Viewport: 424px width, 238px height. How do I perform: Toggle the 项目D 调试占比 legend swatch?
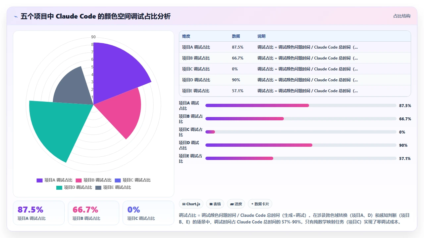[59, 187]
